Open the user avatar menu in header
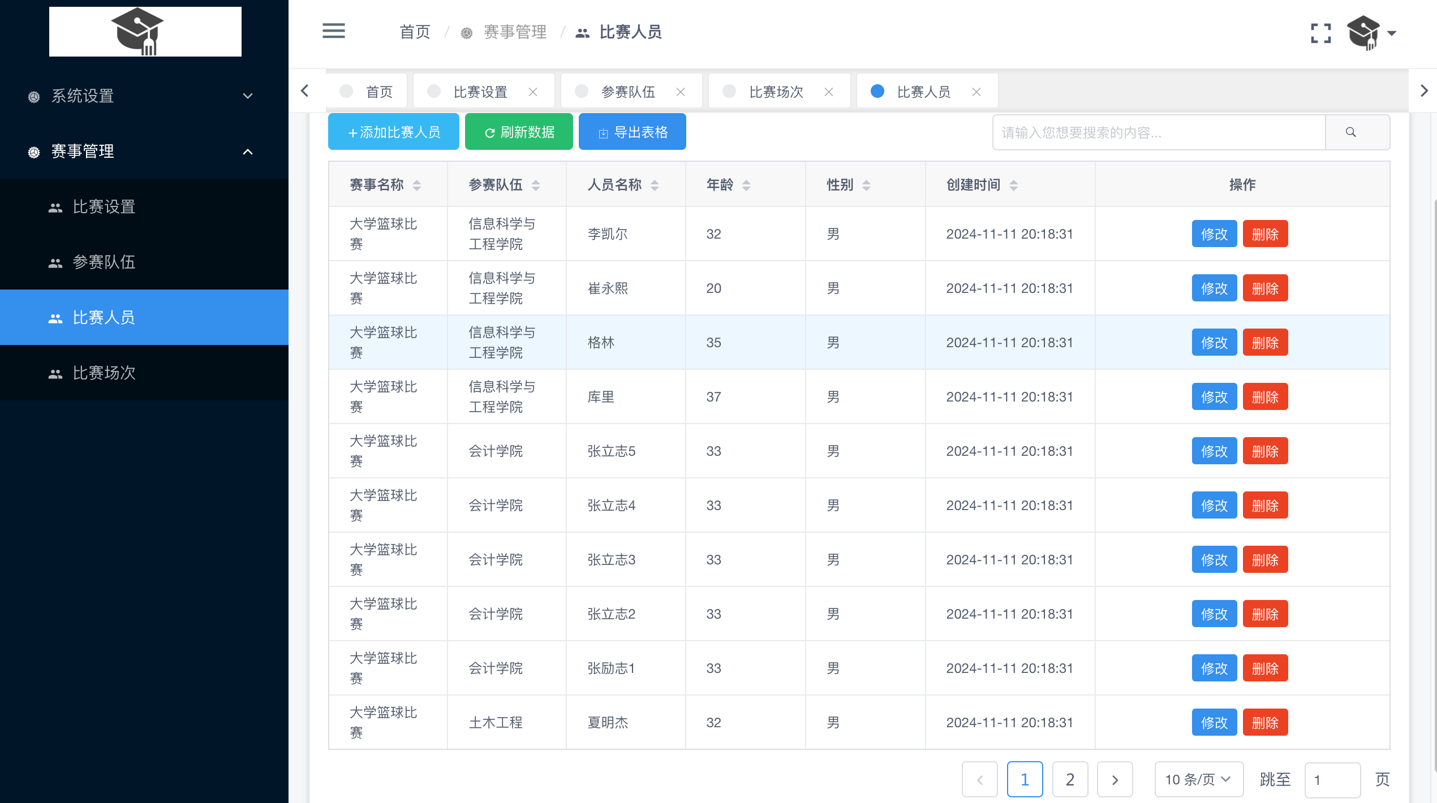 pos(1371,33)
